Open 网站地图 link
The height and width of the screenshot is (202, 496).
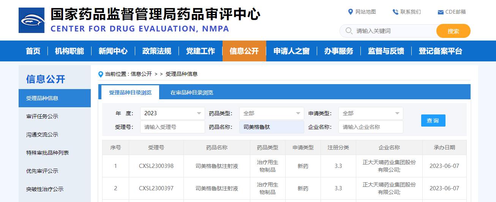[365, 12]
